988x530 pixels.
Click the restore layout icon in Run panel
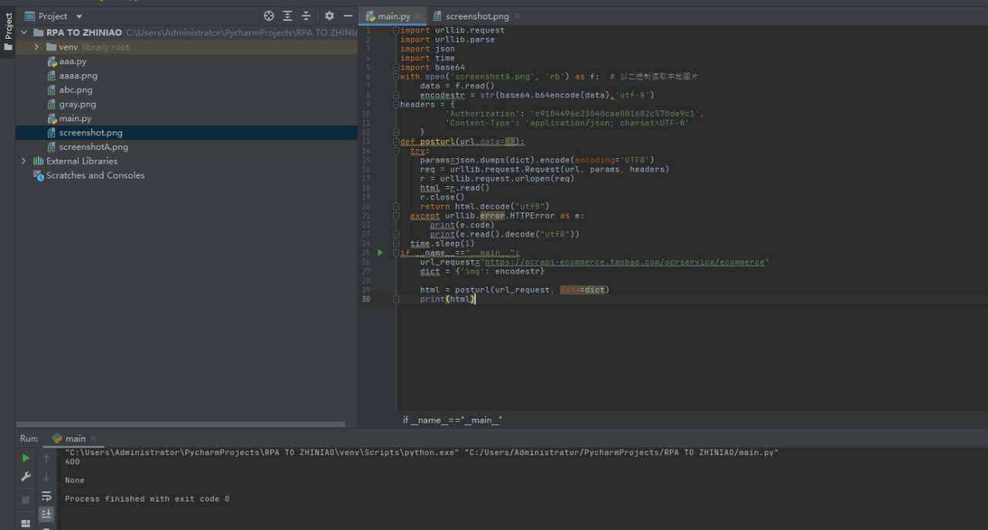click(25, 523)
